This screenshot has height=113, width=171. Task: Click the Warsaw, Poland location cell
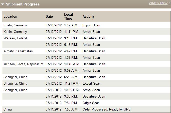coord(15,38)
